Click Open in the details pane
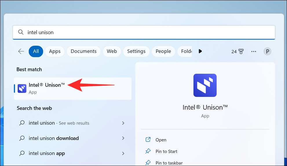The height and width of the screenshot is (166, 287). coord(161,140)
